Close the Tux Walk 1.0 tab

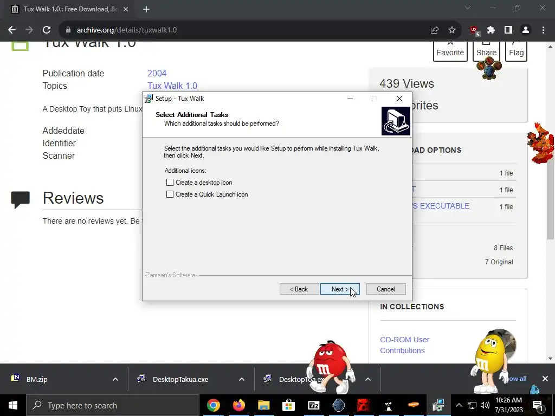(126, 9)
